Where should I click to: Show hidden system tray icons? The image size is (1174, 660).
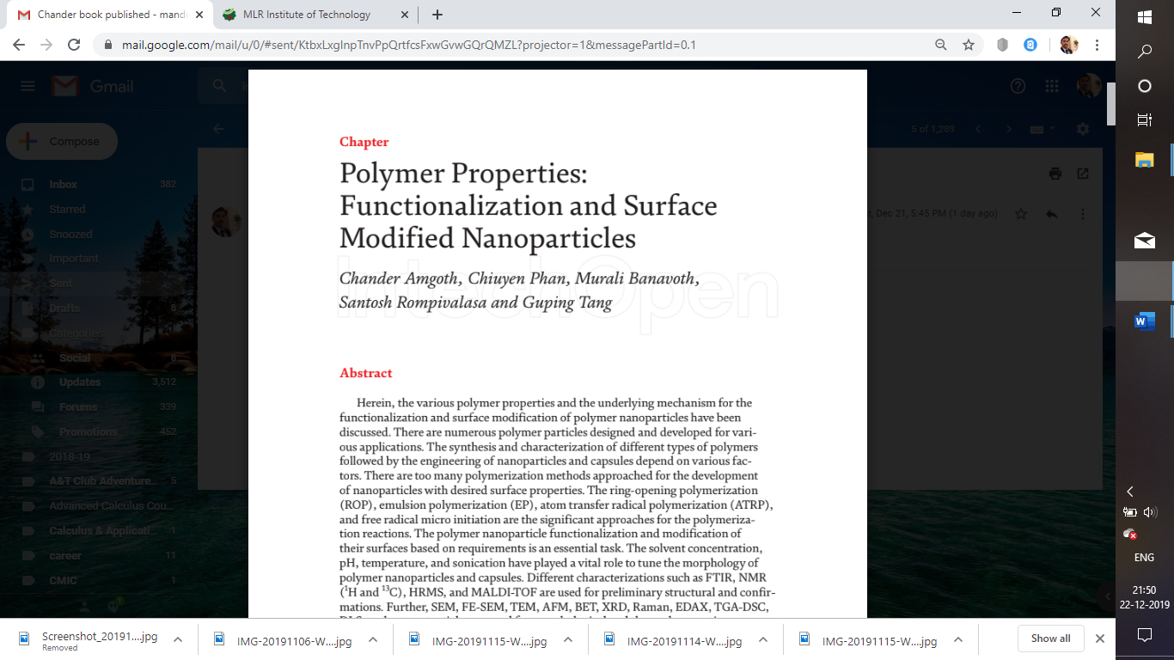pyautogui.click(x=1130, y=492)
